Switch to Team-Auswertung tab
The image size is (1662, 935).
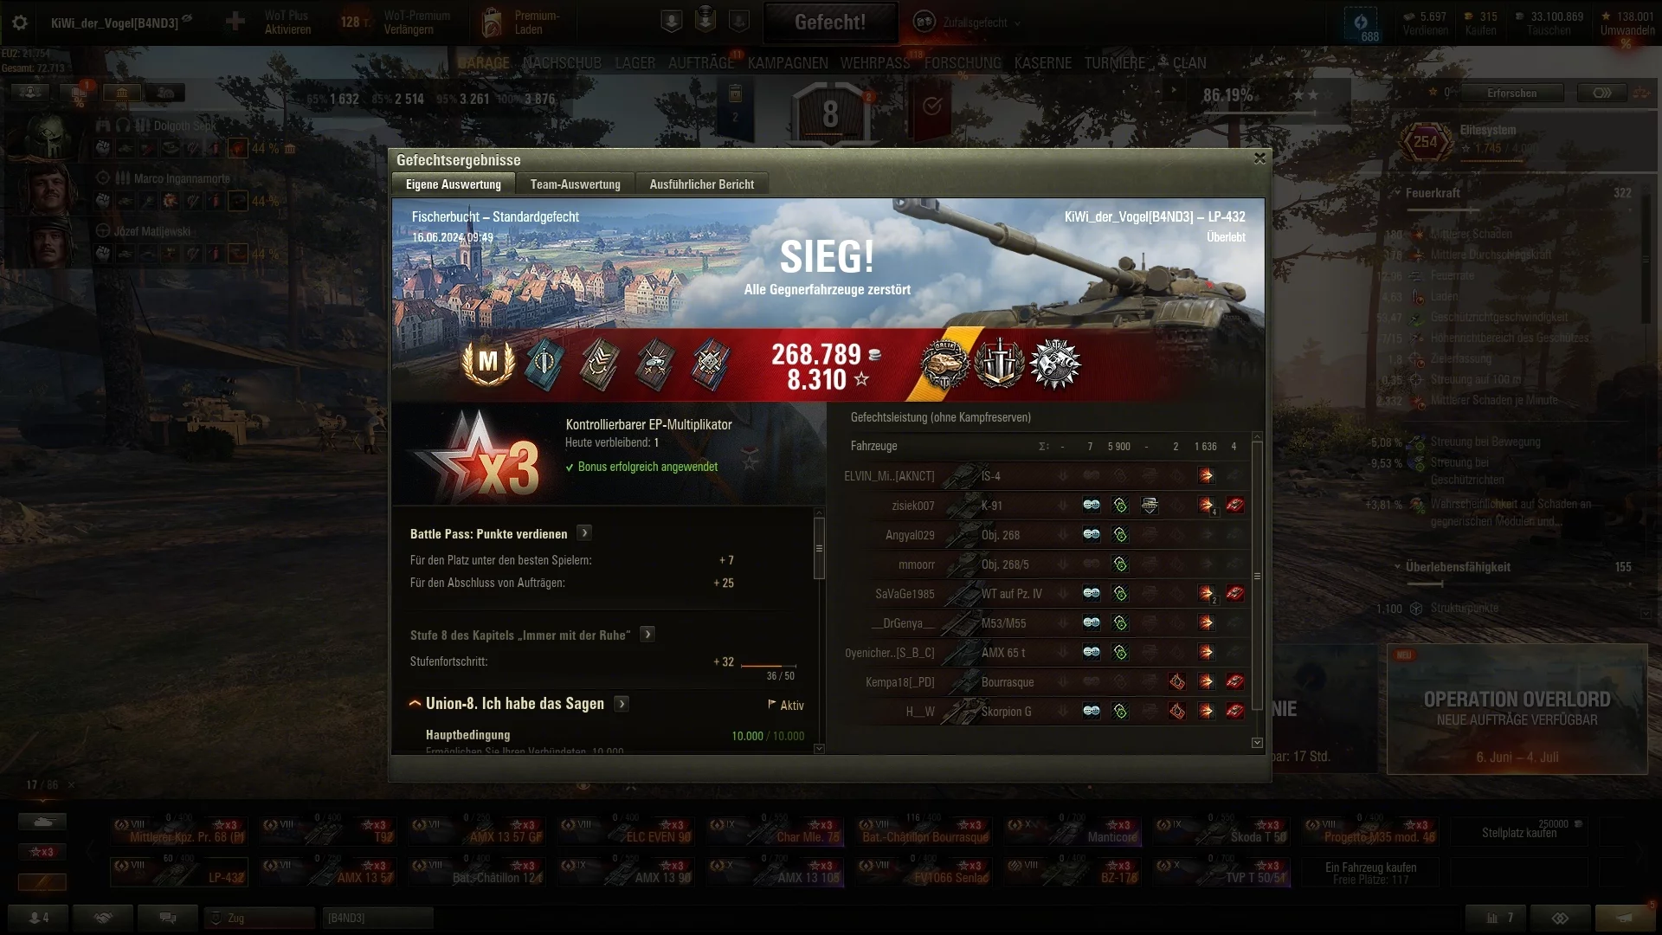point(576,184)
